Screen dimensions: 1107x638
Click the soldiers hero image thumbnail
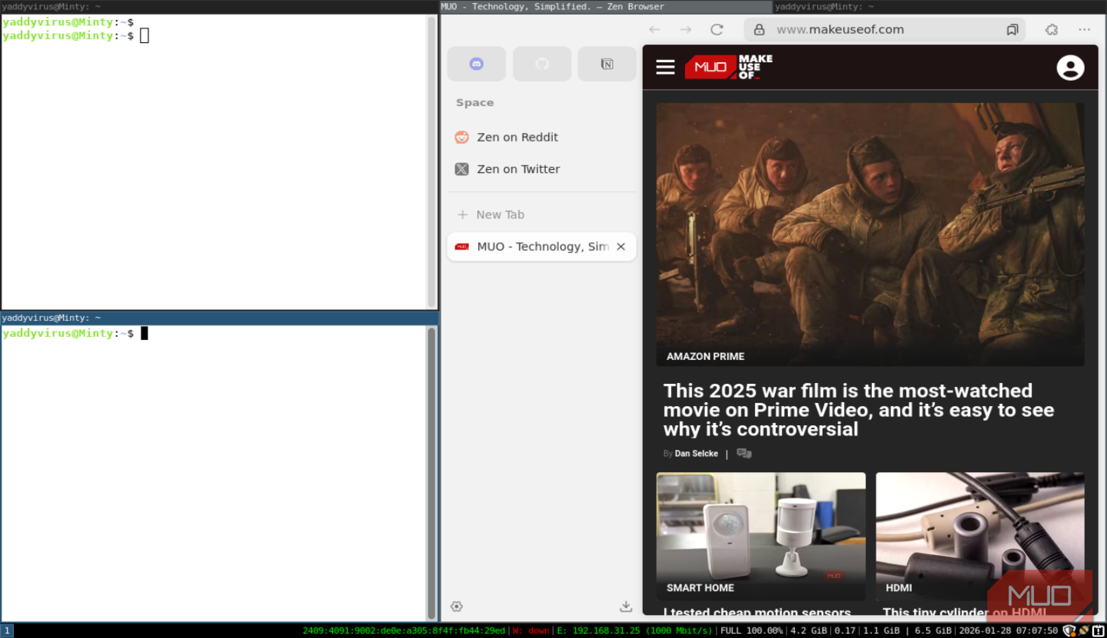pos(870,235)
